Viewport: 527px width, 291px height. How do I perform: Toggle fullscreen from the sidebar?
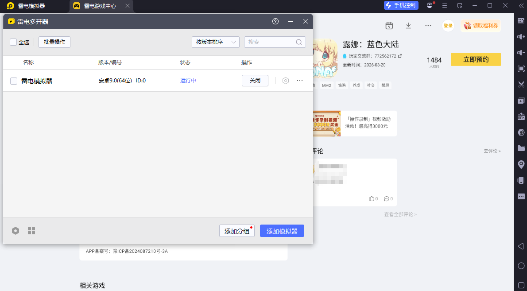[x=521, y=69]
